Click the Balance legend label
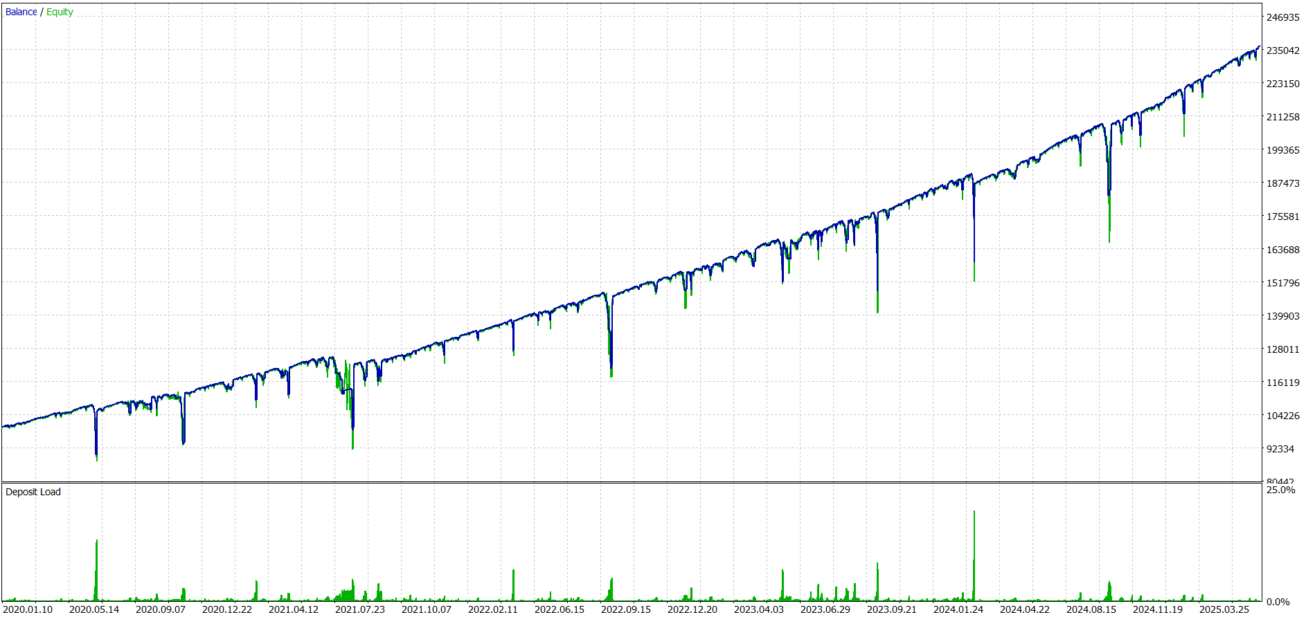 click(x=21, y=12)
